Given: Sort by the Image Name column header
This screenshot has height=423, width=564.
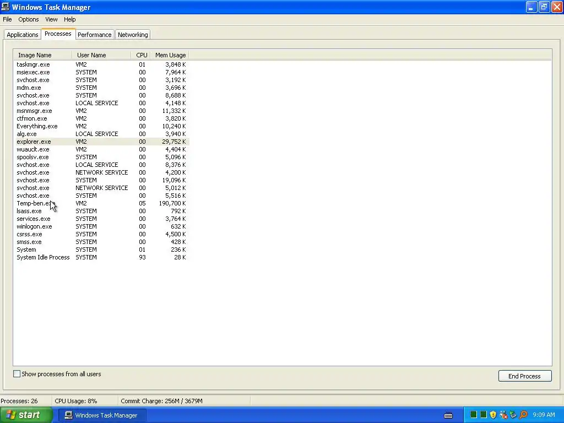Looking at the screenshot, I should pyautogui.click(x=43, y=55).
